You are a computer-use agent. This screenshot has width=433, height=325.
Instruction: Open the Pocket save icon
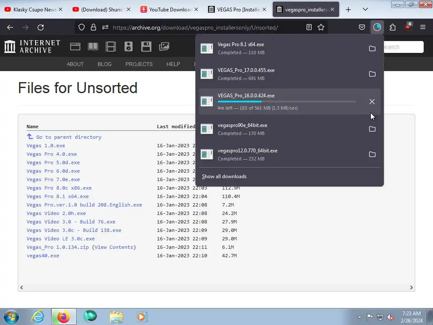point(362,27)
